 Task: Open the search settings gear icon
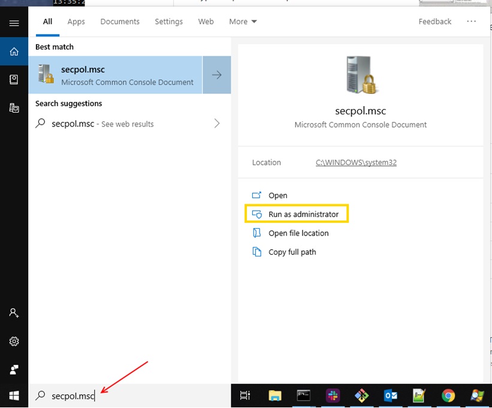[14, 341]
